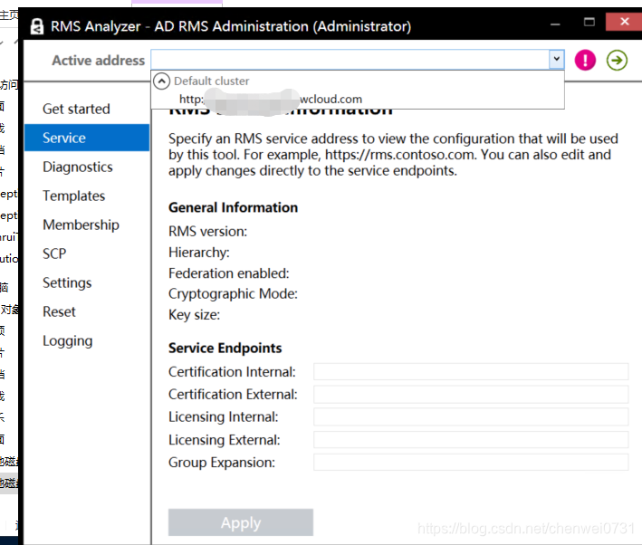This screenshot has height=545, width=642.
Task: Select the wcloud.com address entry
Action: 271,99
